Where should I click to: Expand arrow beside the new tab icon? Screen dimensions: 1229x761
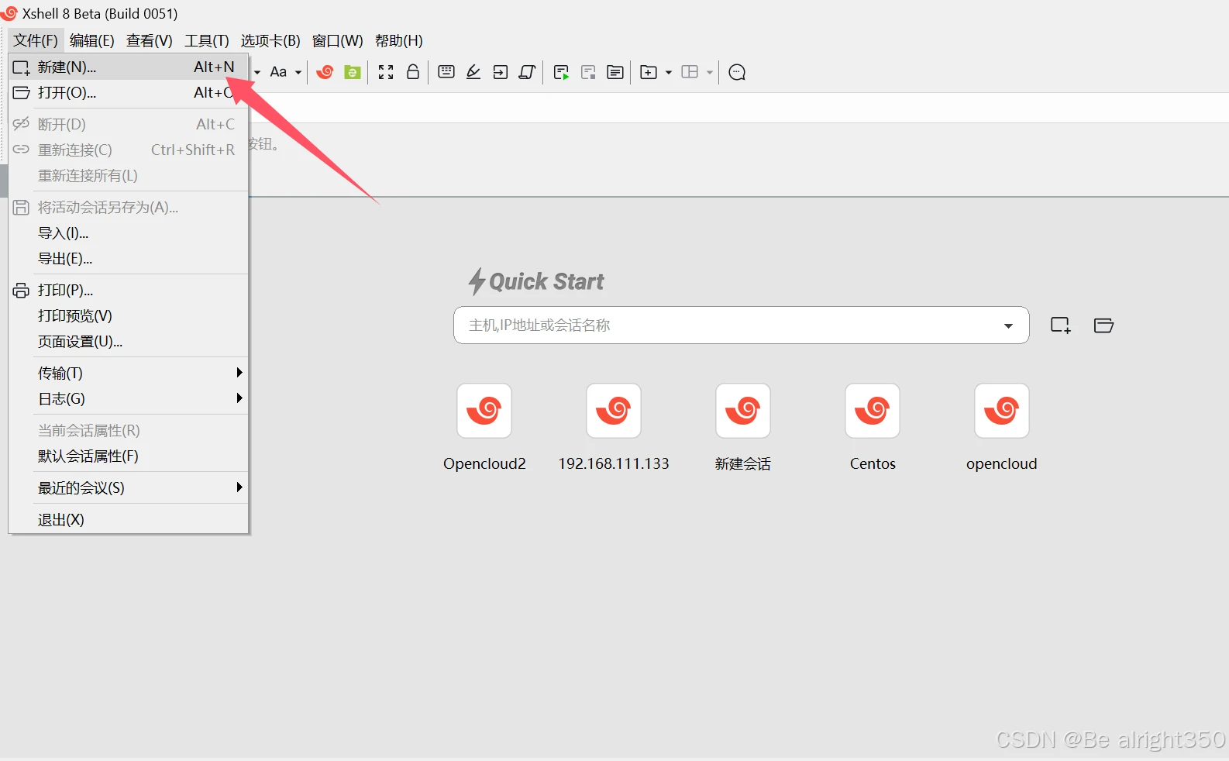(669, 73)
